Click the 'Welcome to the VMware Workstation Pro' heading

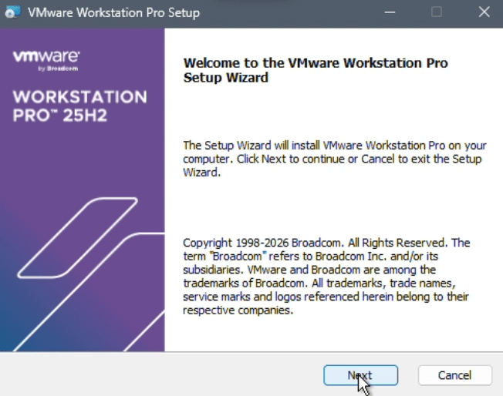click(316, 70)
